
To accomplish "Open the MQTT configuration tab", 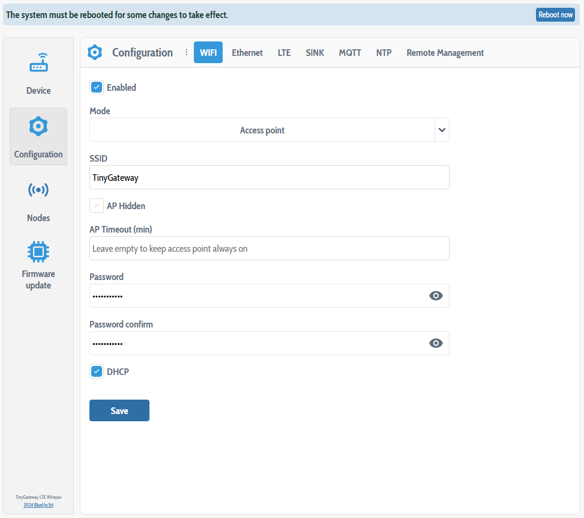I will [350, 52].
